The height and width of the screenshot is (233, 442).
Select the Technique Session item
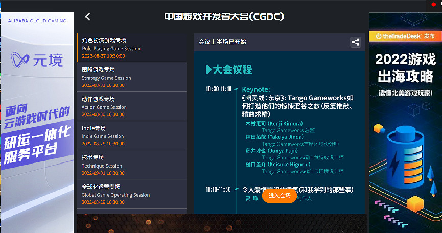(132, 165)
